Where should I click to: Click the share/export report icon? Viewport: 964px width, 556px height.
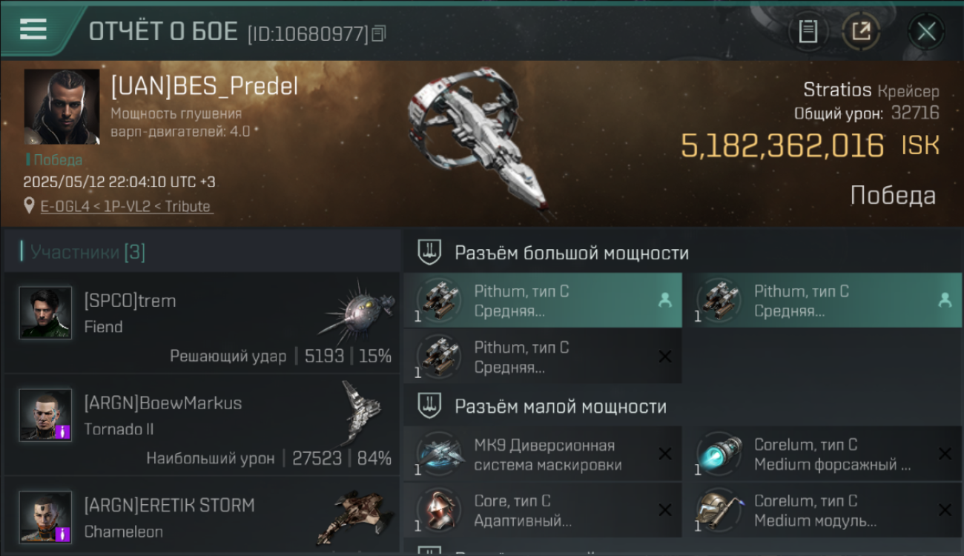[x=862, y=31]
